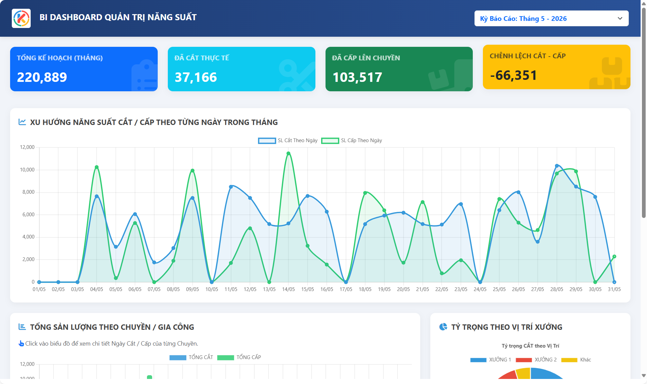Click the blue data point on 11/05

(x=231, y=187)
